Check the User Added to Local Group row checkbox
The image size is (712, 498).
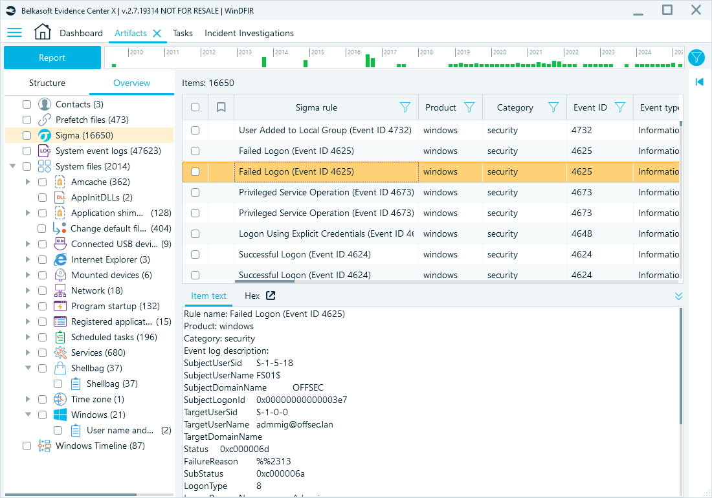(x=195, y=130)
